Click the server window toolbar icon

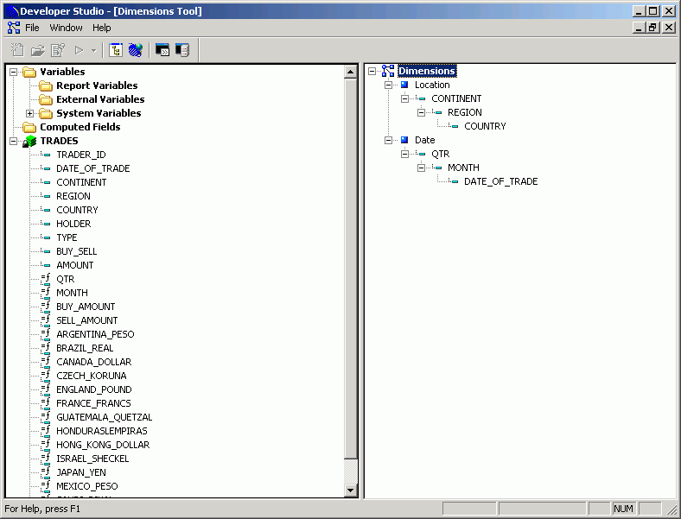tap(181, 50)
